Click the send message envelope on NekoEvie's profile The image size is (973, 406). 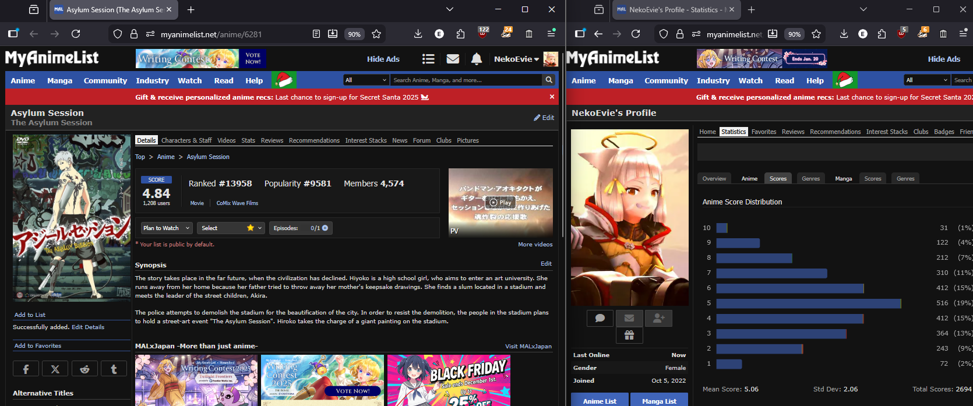coord(629,318)
